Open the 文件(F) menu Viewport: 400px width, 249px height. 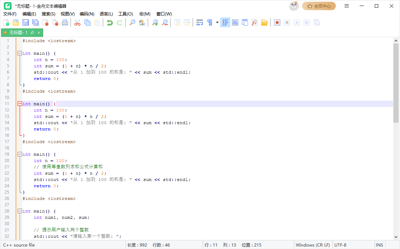click(x=10, y=14)
